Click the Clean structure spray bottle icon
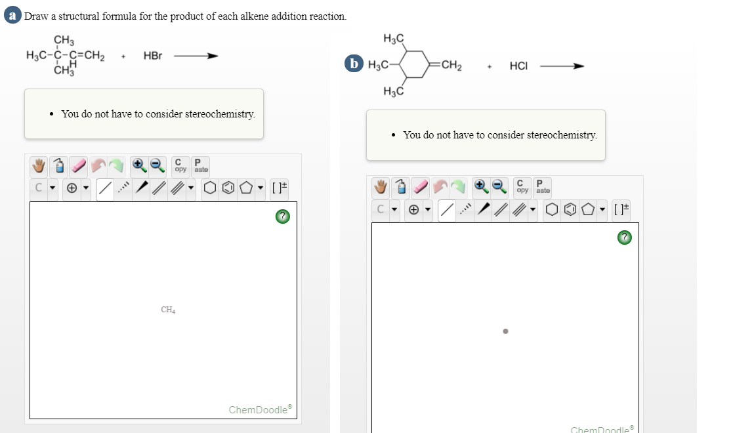The height and width of the screenshot is (433, 756). pos(60,165)
